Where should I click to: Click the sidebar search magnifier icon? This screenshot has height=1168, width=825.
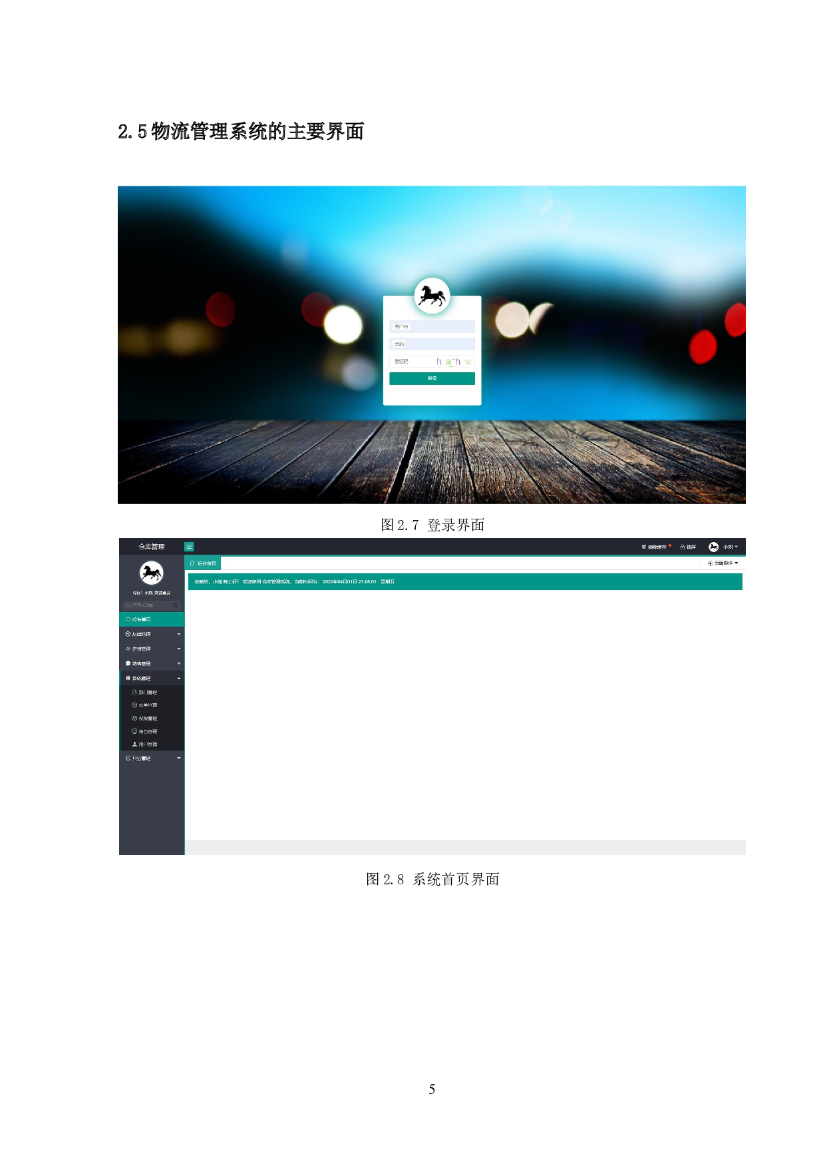tap(176, 605)
